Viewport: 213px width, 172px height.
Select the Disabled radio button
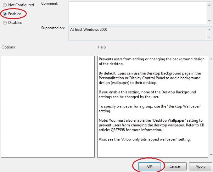[5, 23]
